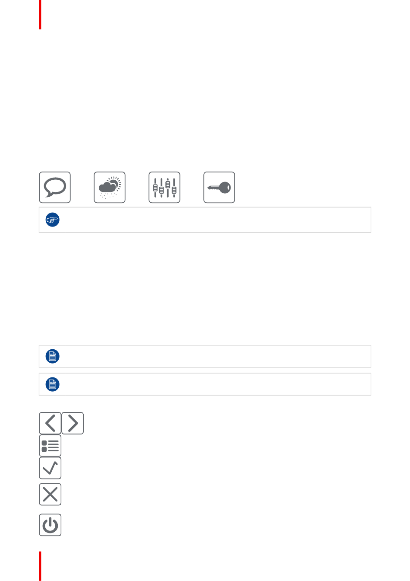Image resolution: width=410 pixels, height=581 pixels.
Task: Click the left arrow navigation key
Action: [50, 423]
